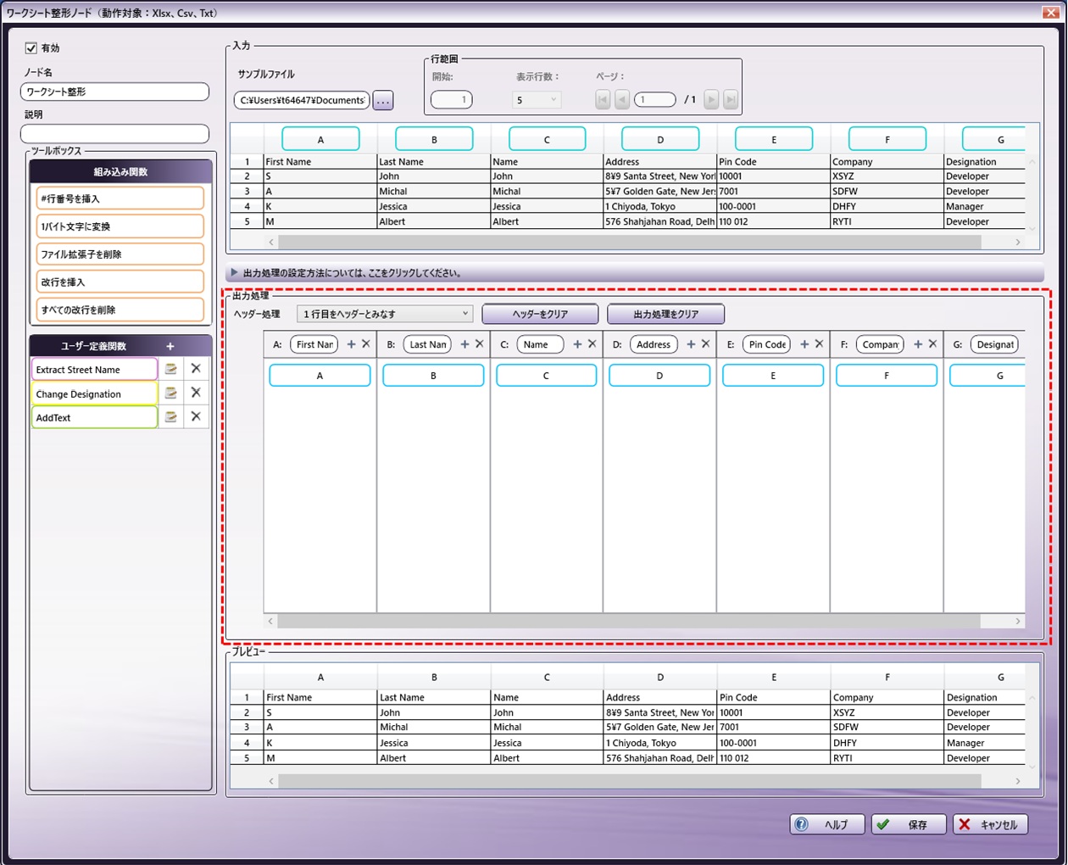Delete the Change Designation function
The image size is (1068, 865).
coord(196,393)
